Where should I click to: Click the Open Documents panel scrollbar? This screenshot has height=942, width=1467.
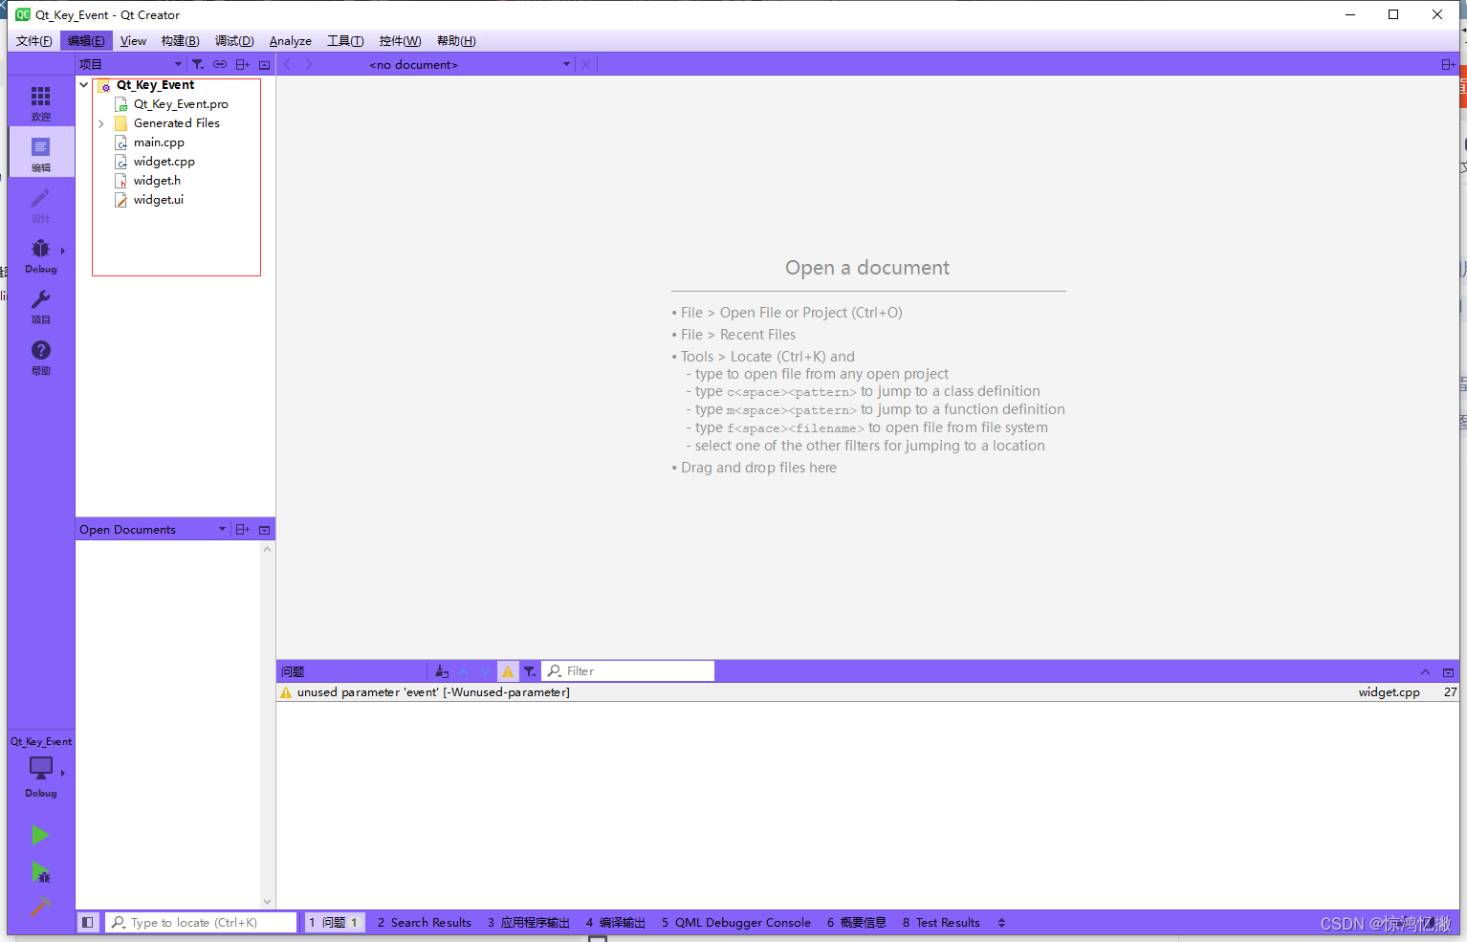tap(267, 725)
